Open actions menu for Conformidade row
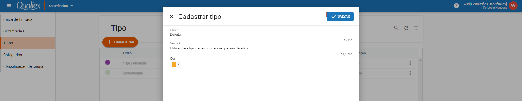The image size is (522, 101). (x=410, y=73)
